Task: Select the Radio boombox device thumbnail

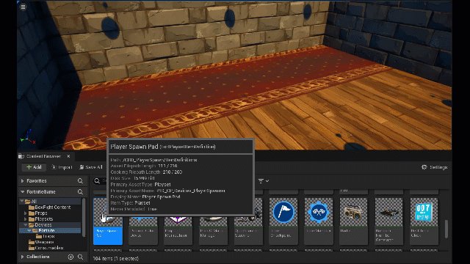Action: [x=353, y=212]
